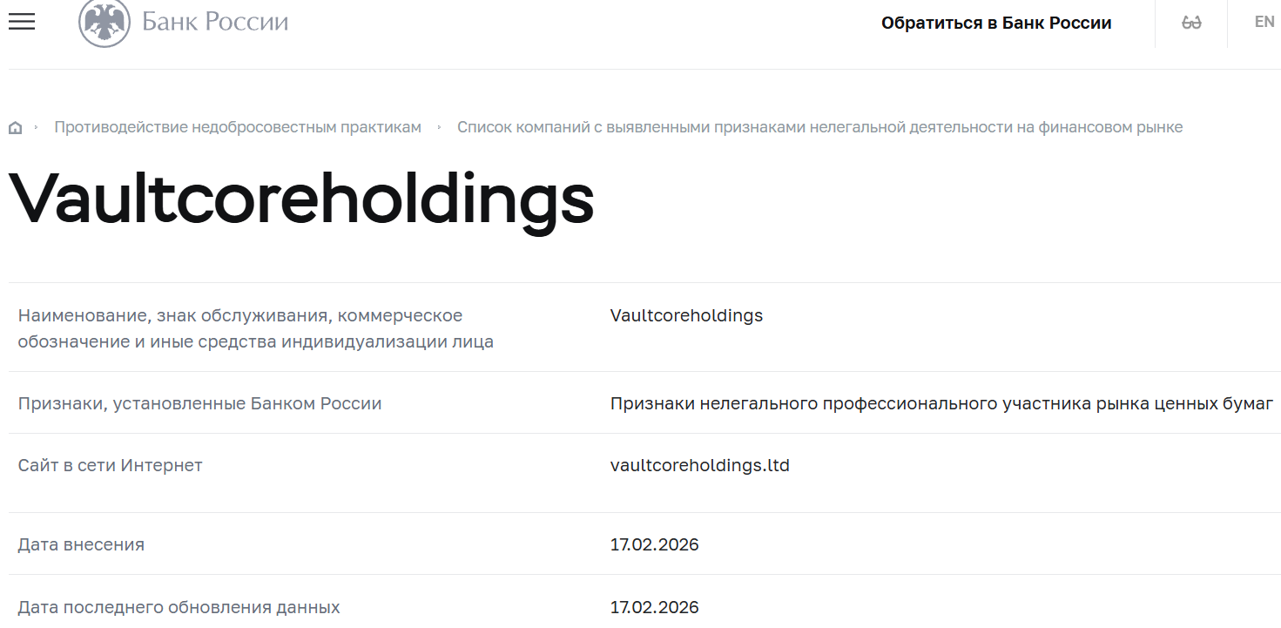This screenshot has width=1281, height=628.
Task: Click the house icon in the breadcrumb trail
Action: 15,126
